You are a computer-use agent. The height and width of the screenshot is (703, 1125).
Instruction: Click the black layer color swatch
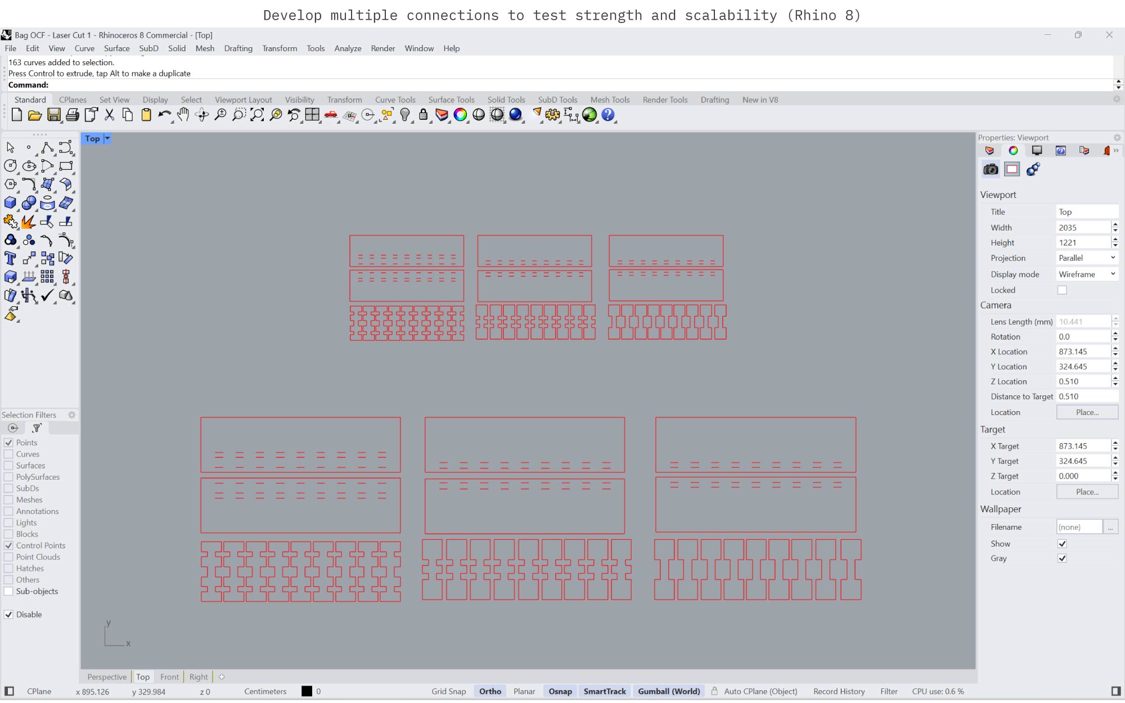307,692
